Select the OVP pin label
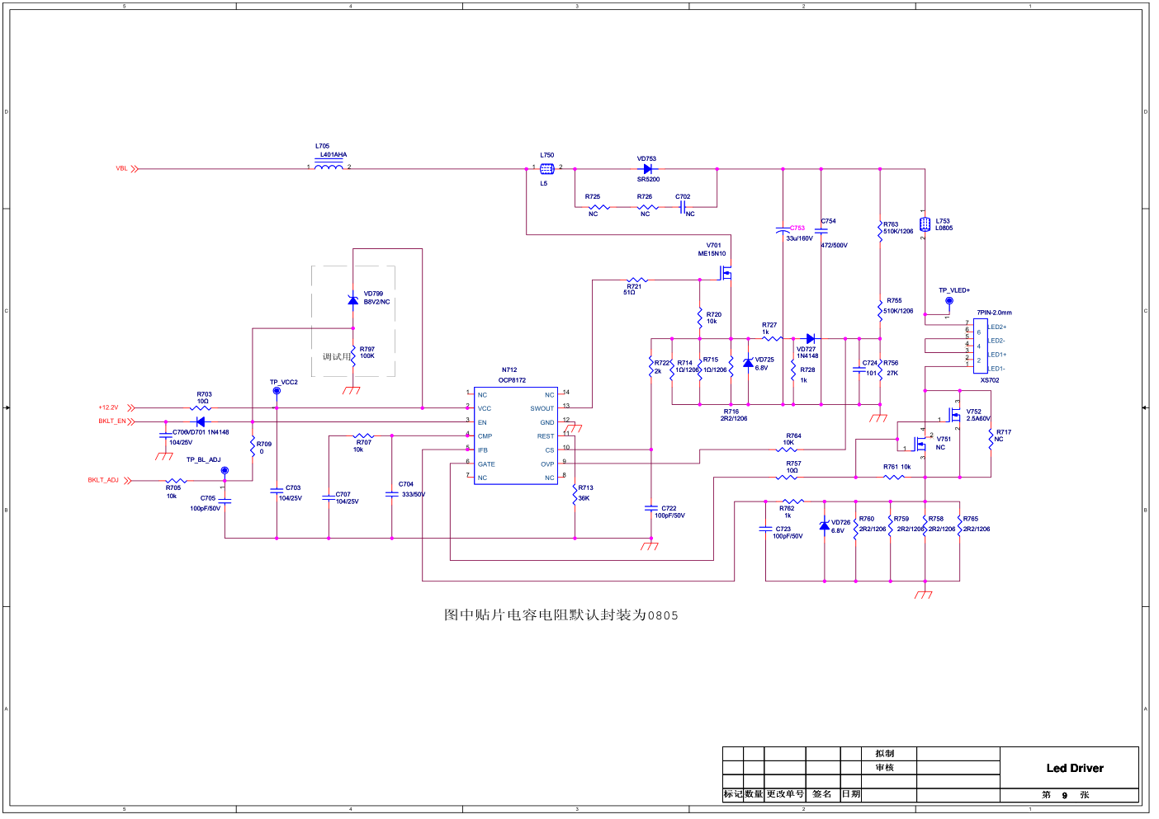This screenshot has width=1159, height=819. (547, 464)
